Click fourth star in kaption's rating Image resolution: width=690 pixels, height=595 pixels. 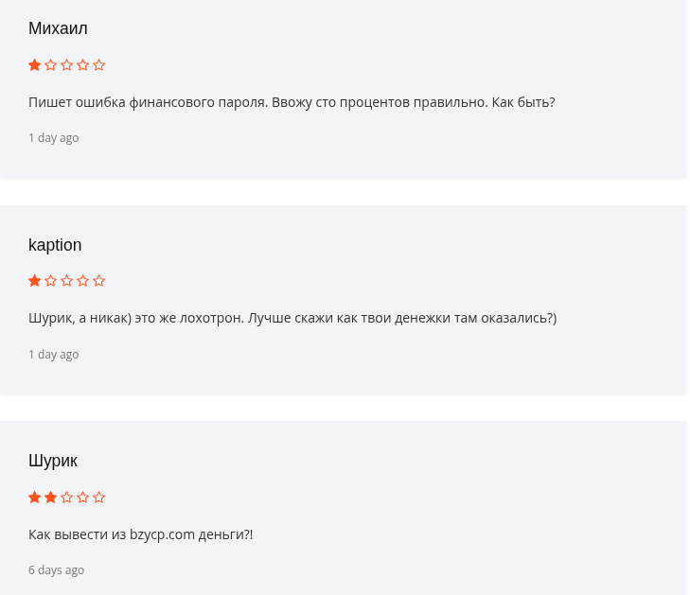point(83,281)
